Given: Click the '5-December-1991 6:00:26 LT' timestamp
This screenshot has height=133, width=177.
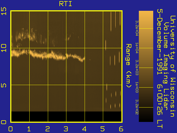Looking at the screenshot, I should click(x=160, y=69).
